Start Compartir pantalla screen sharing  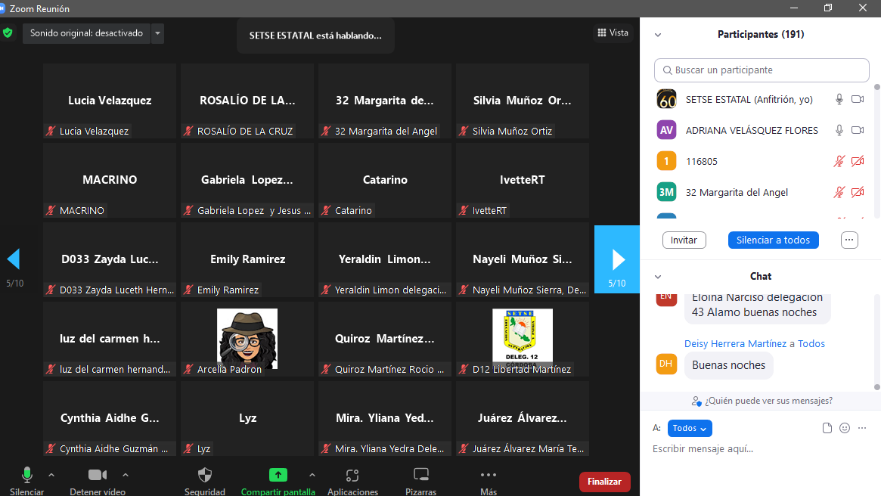point(278,482)
